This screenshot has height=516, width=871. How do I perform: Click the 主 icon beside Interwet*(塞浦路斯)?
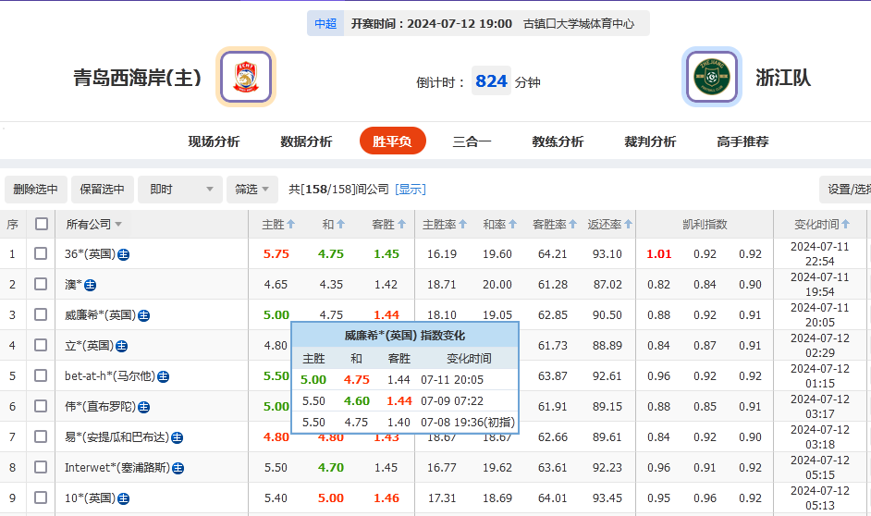click(x=178, y=468)
